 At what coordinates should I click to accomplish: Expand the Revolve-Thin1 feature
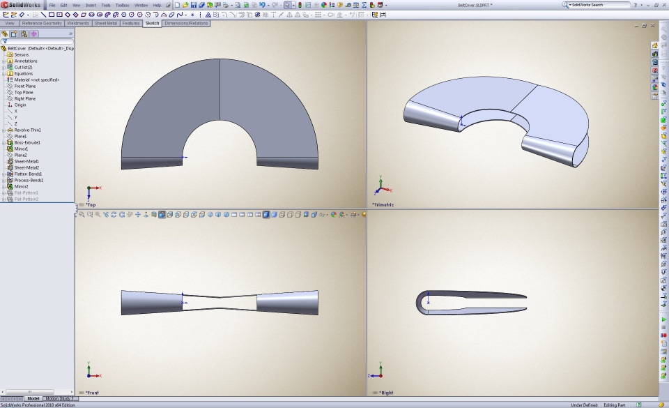coord(4,130)
